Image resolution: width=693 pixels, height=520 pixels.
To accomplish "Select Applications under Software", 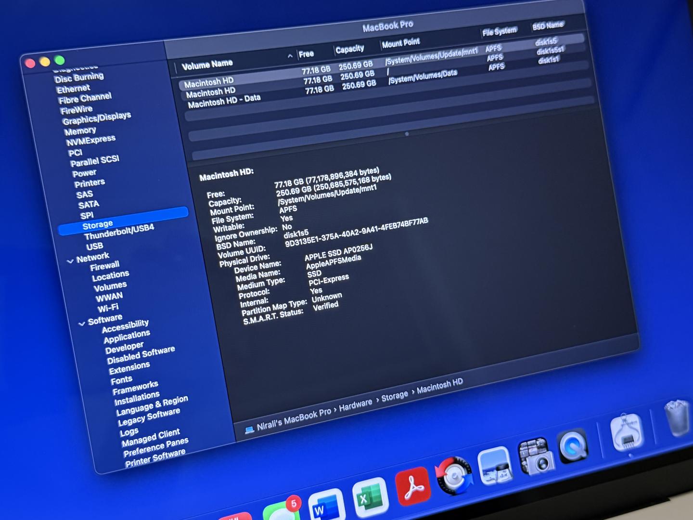I will point(127,337).
